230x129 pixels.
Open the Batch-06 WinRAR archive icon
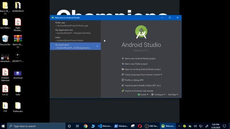(x=18, y=42)
